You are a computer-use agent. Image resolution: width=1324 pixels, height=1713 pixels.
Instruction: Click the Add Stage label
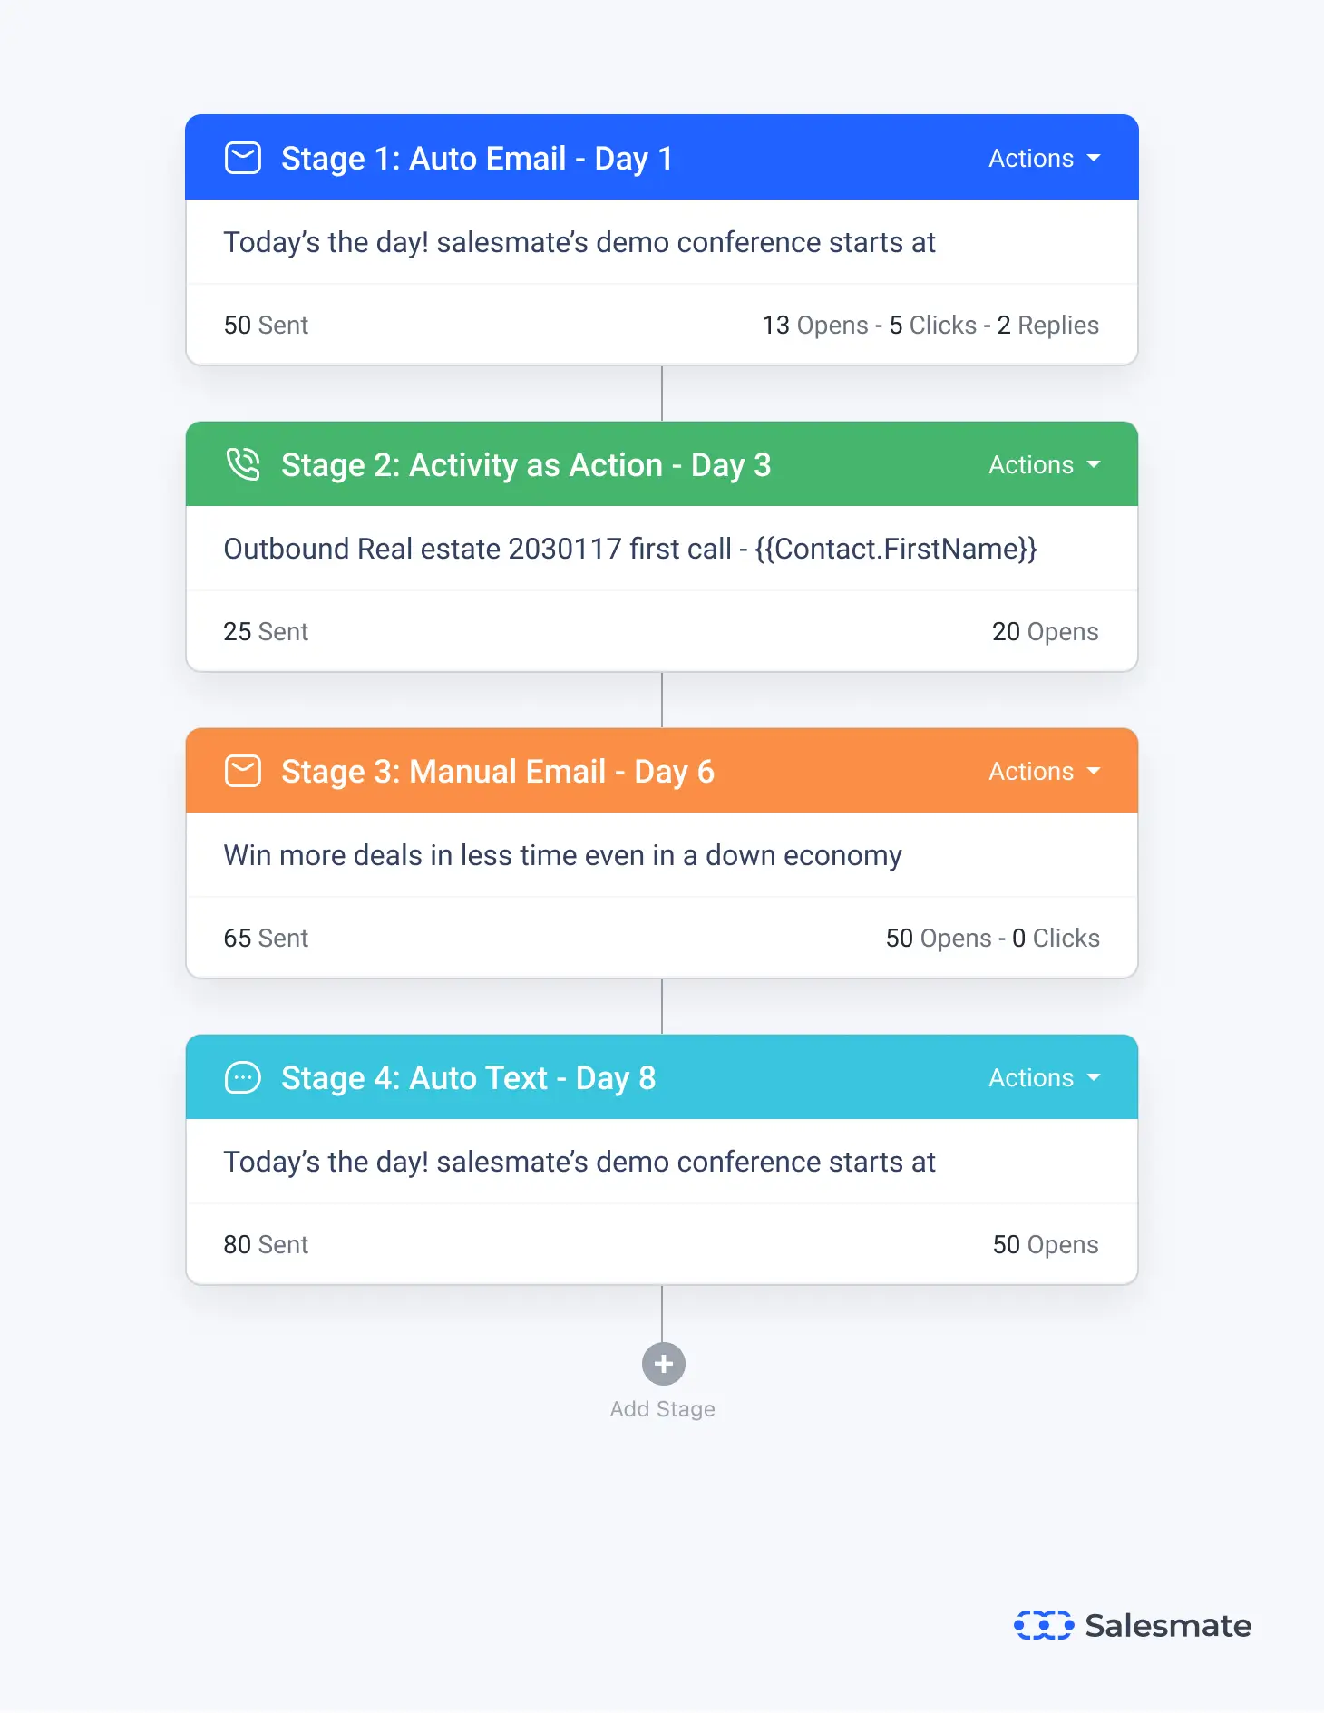(663, 1409)
